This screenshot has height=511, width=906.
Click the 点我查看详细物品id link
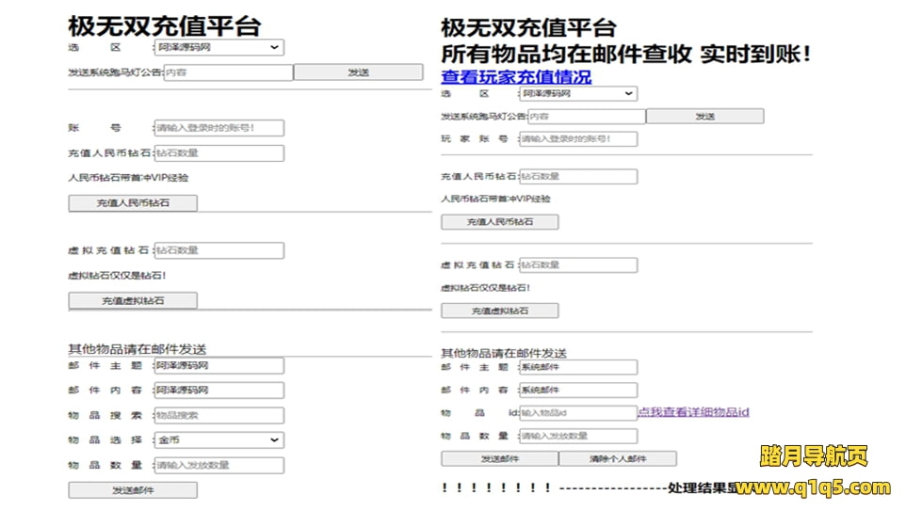693,412
